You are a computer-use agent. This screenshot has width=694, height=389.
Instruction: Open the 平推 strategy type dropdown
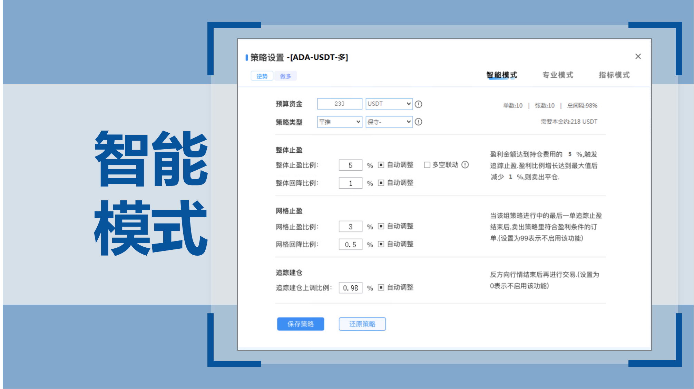pyautogui.click(x=340, y=122)
